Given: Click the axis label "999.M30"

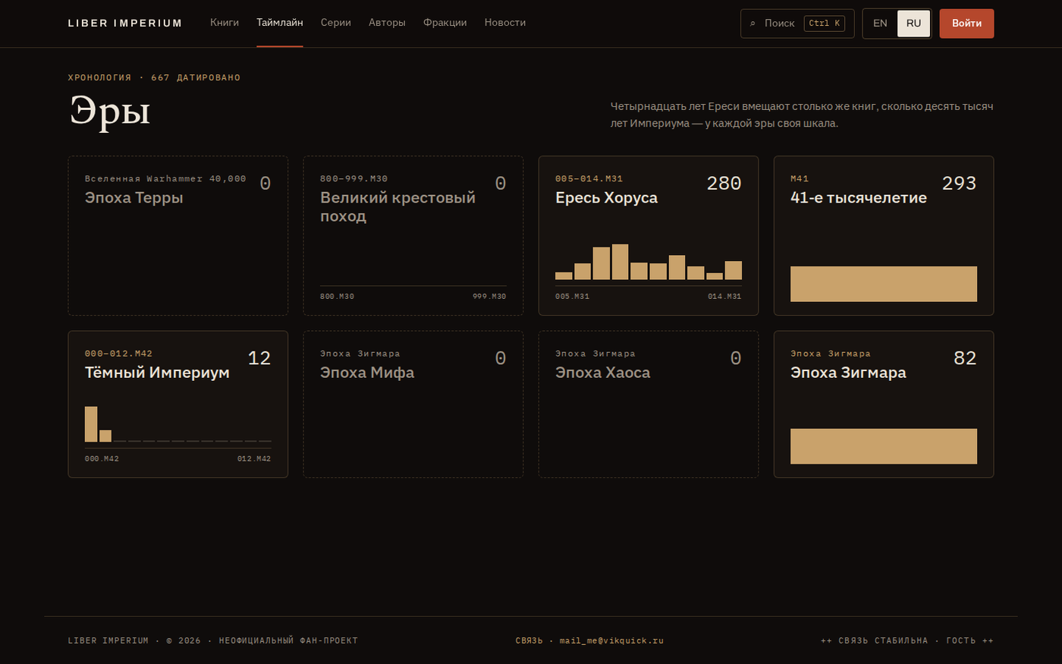Looking at the screenshot, I should coord(489,296).
